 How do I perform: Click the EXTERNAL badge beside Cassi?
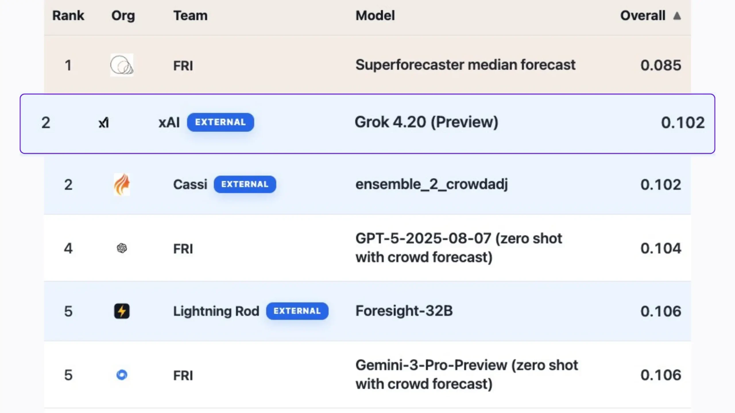pyautogui.click(x=245, y=184)
